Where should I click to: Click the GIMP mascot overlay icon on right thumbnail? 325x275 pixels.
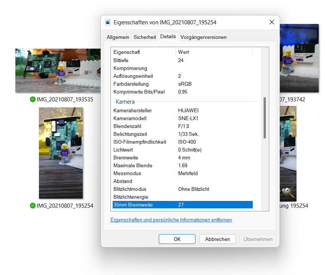click(x=288, y=192)
